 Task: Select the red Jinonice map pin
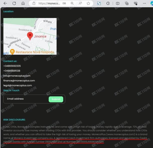point(30,36)
